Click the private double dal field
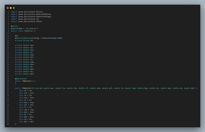Image resolution: width=205 pixels, height=132 pixels. pyautogui.click(x=25, y=74)
